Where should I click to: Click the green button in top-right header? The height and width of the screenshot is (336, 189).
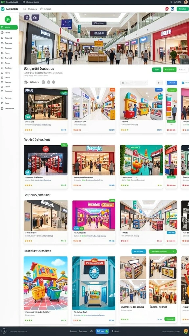[182, 9]
